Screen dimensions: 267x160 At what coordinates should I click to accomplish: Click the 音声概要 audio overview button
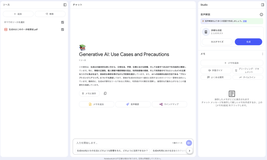[x=133, y=104]
